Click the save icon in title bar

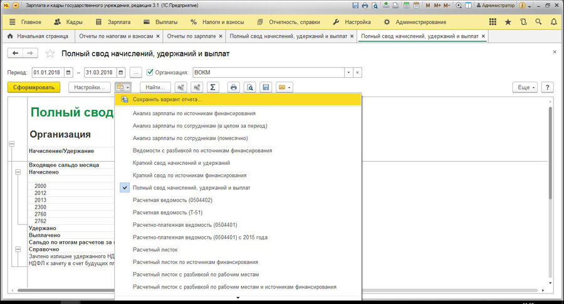pos(355,6)
